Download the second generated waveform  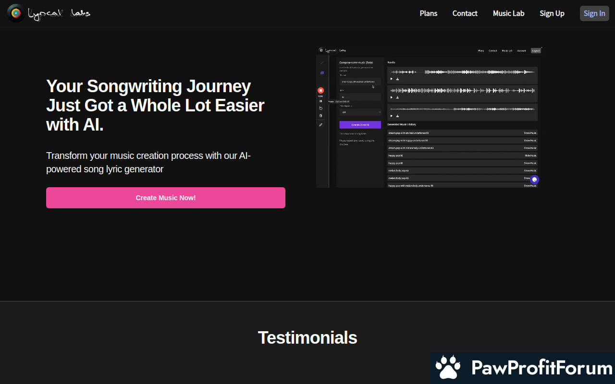coord(397,97)
